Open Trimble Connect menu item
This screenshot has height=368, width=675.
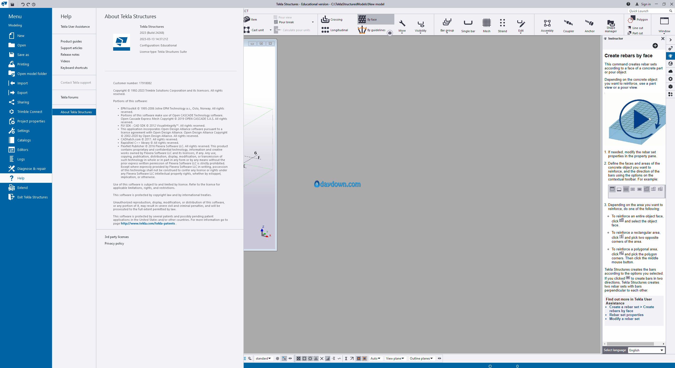[x=26, y=112]
